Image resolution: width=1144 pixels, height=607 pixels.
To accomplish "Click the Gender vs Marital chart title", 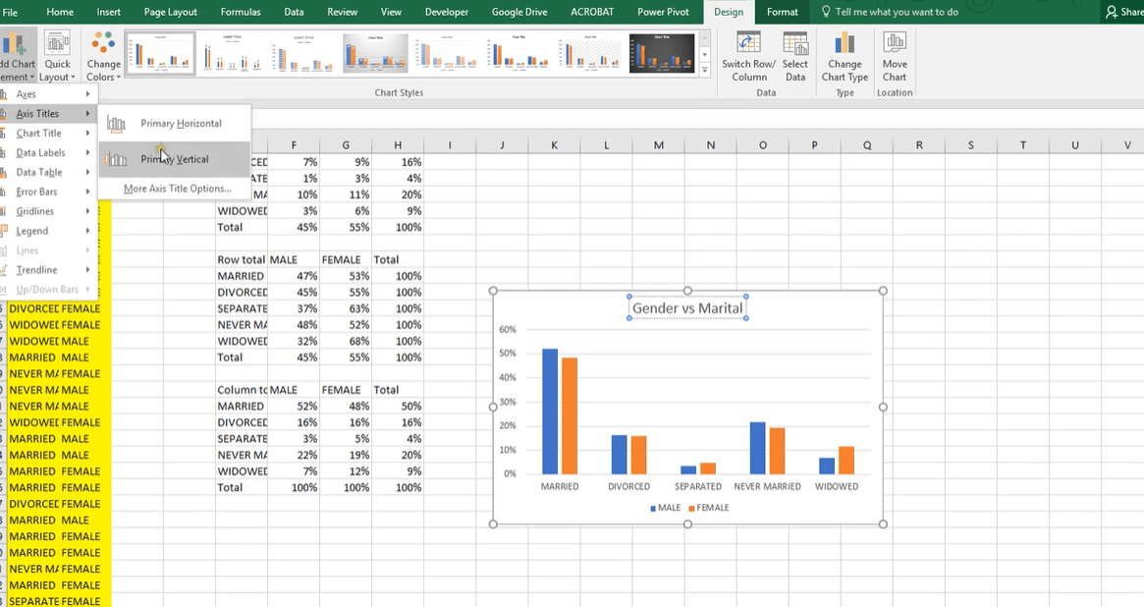I will click(687, 307).
